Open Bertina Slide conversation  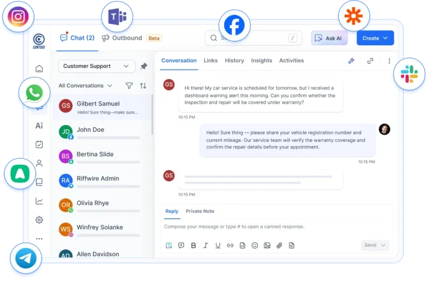click(102, 157)
